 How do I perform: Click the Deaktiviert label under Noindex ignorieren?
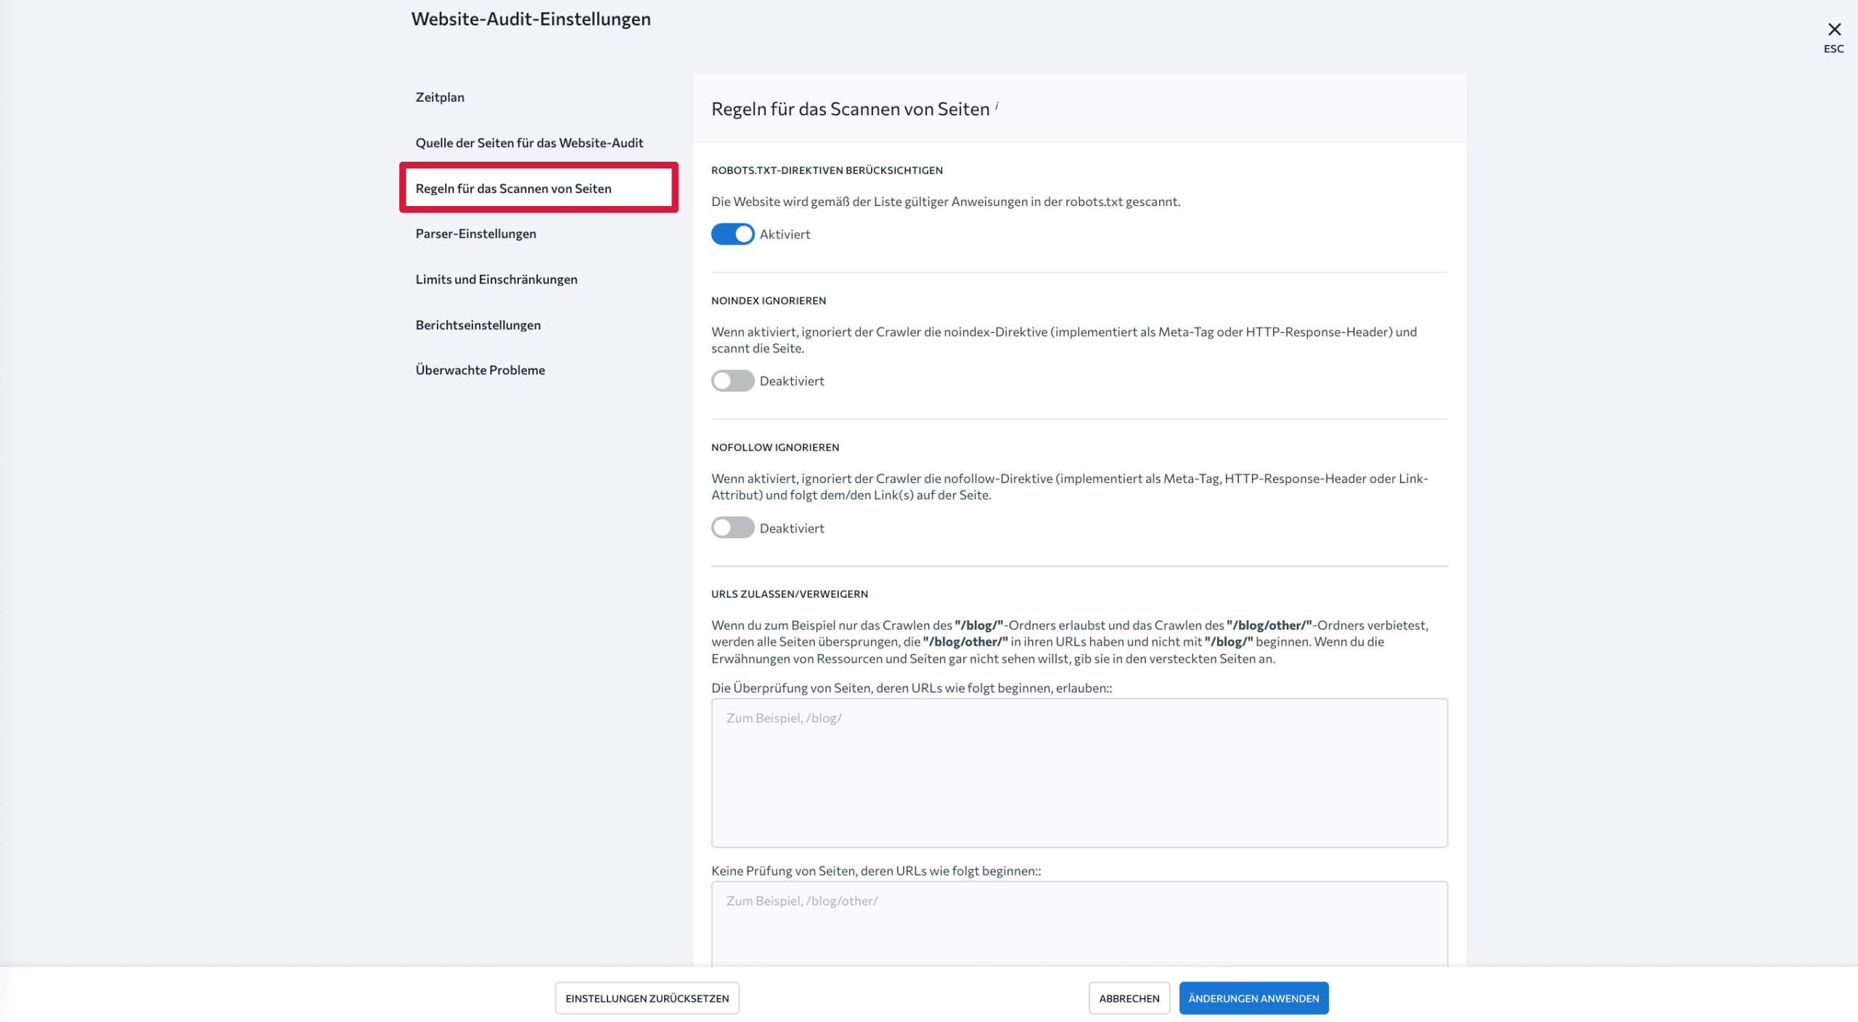pyautogui.click(x=792, y=381)
